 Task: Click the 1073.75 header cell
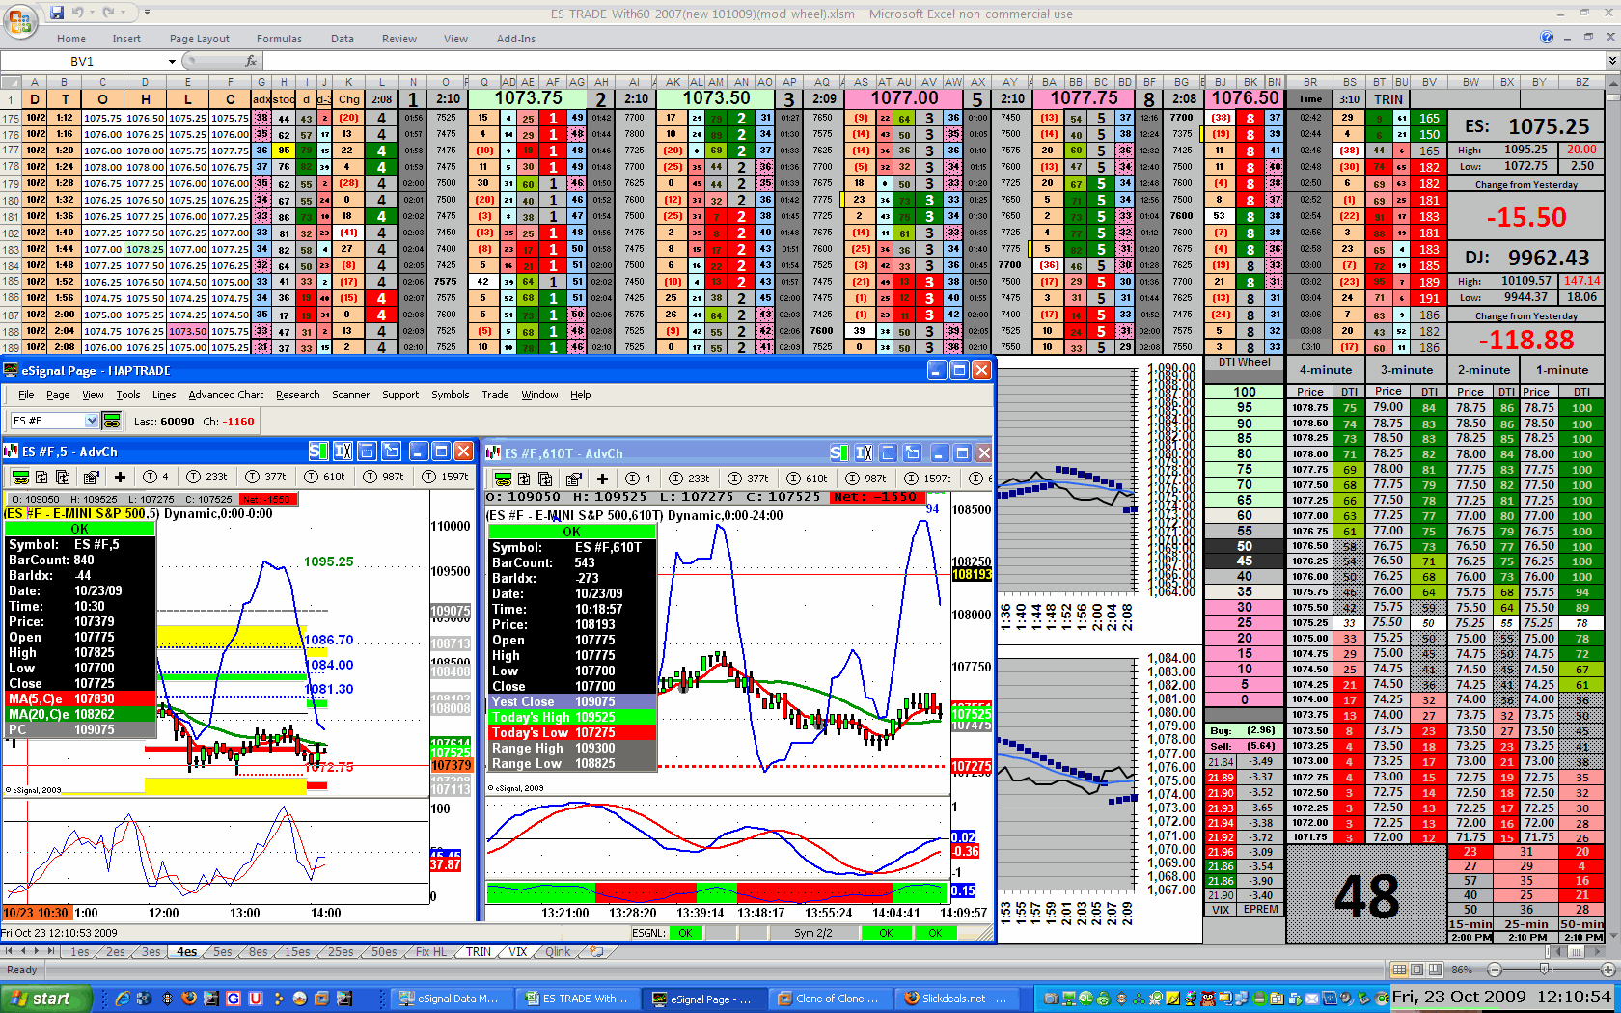point(528,98)
